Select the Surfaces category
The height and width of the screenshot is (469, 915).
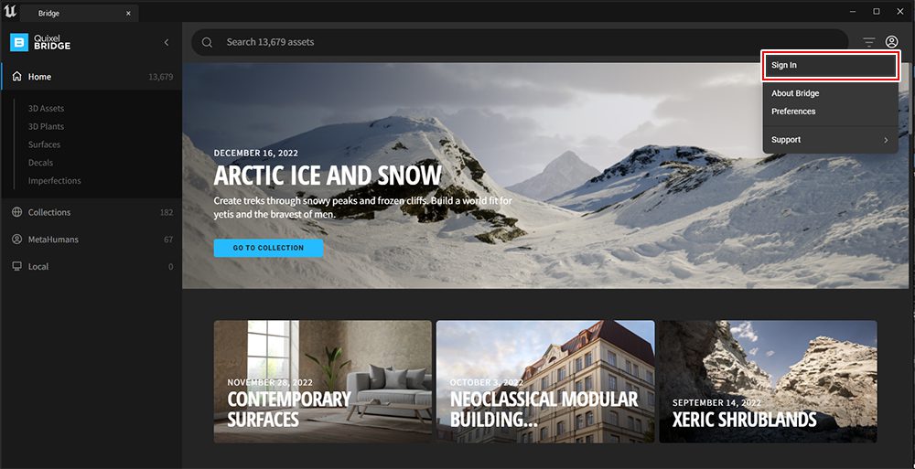[x=44, y=144]
